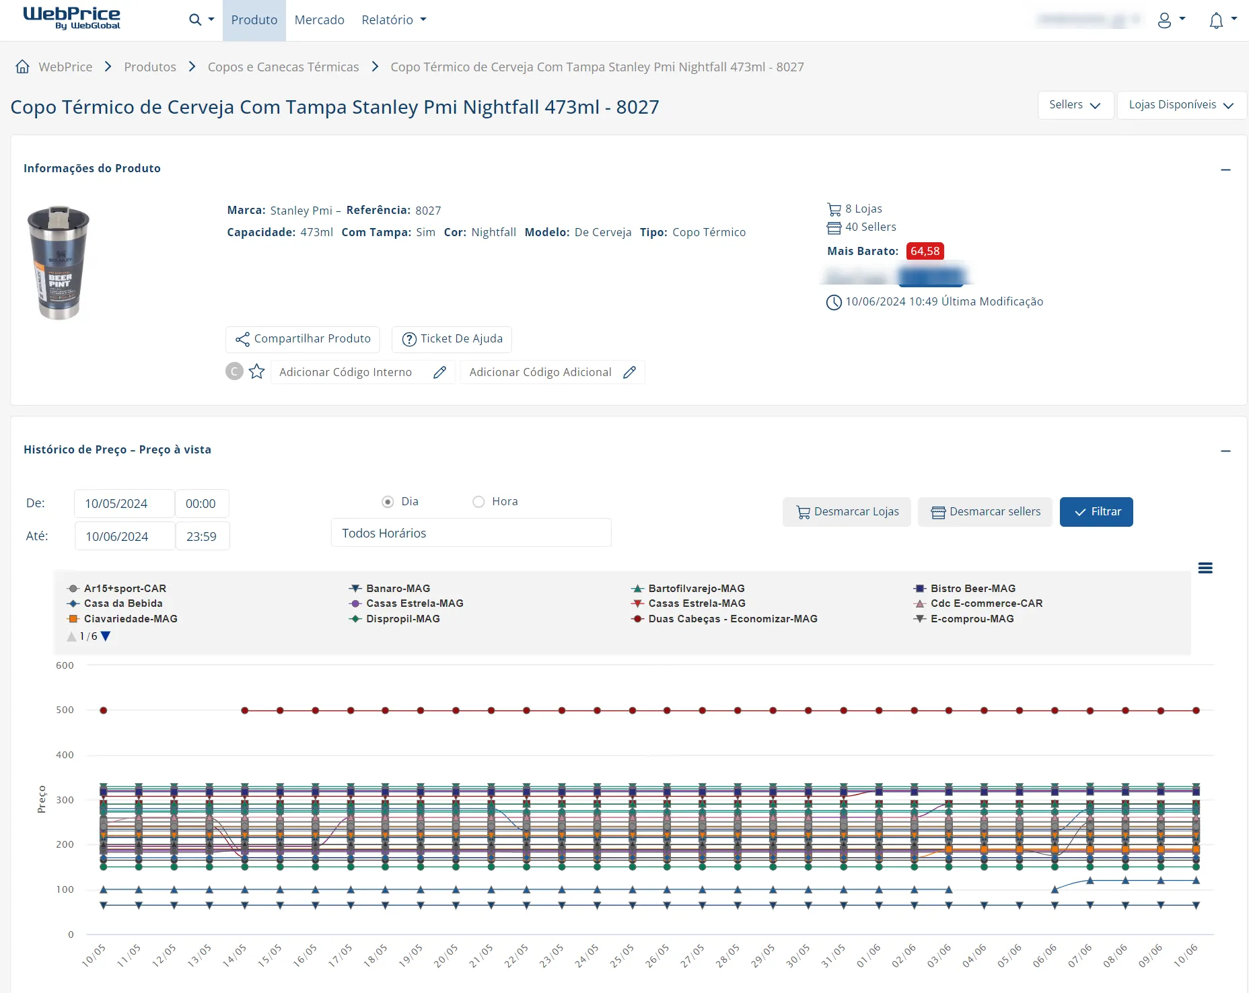Click the red 64,58 Mais Barato badge
The image size is (1249, 993).
click(925, 251)
